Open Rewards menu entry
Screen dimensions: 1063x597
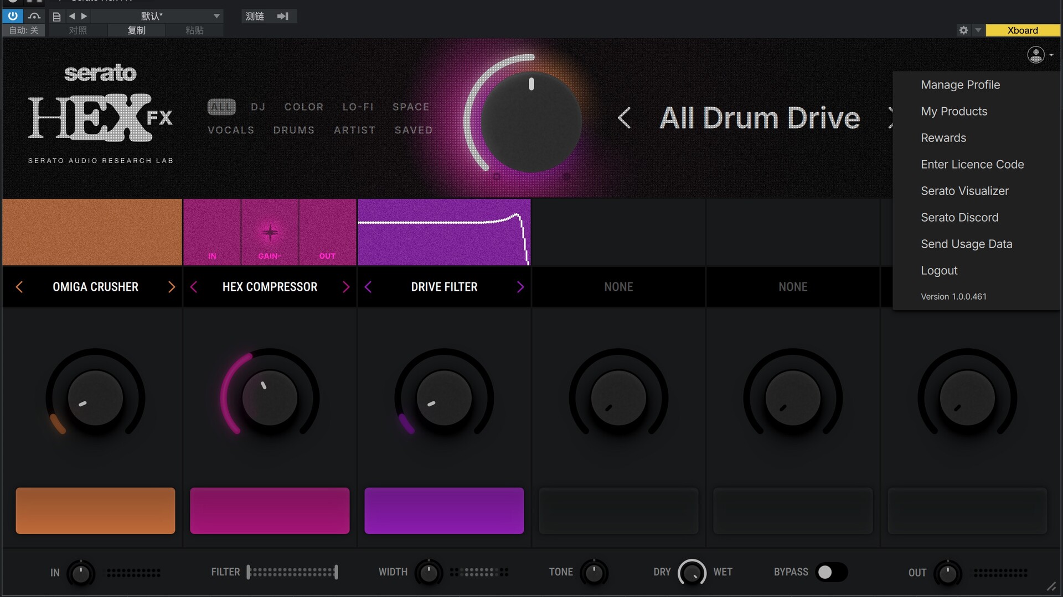pyautogui.click(x=943, y=138)
